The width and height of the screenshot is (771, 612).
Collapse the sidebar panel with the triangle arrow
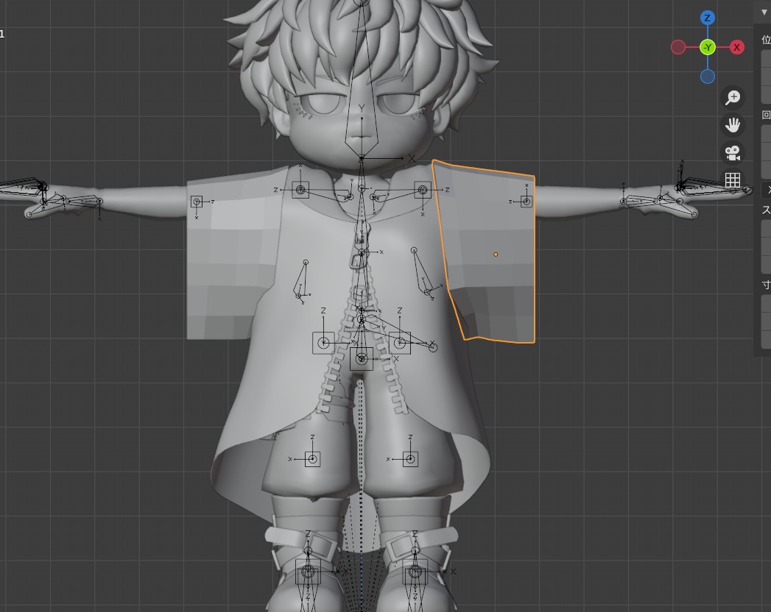point(764,12)
